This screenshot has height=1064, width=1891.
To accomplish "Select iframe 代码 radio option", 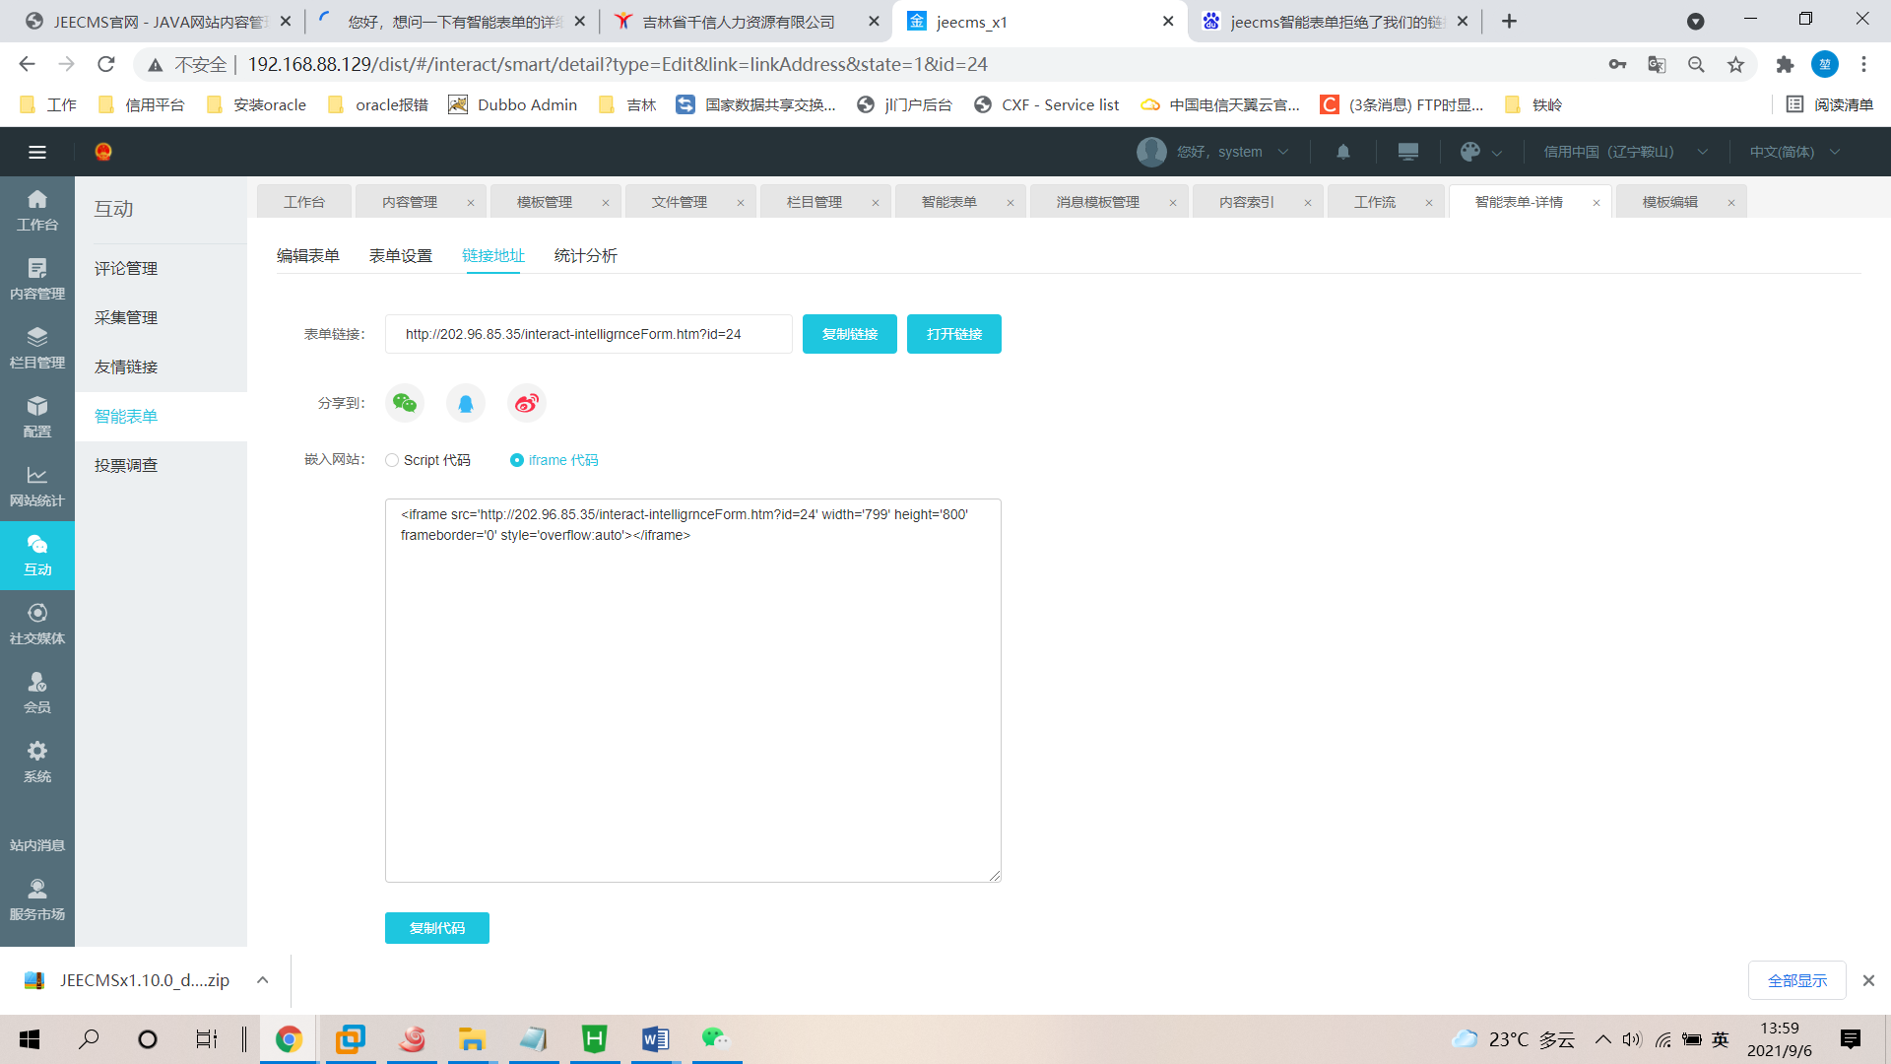I will click(517, 460).
